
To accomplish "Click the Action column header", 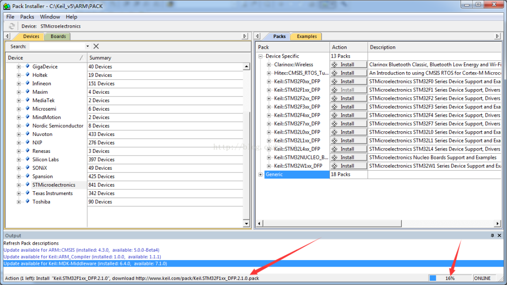I will pyautogui.click(x=348, y=47).
